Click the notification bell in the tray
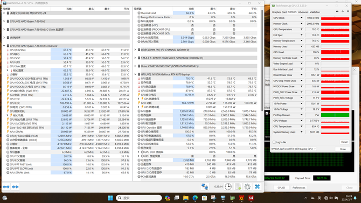The height and width of the screenshot is (203, 361). [355, 198]
